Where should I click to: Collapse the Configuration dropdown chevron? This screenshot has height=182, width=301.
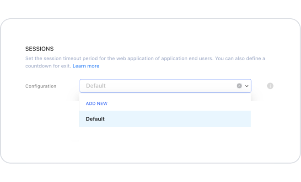pyautogui.click(x=247, y=86)
